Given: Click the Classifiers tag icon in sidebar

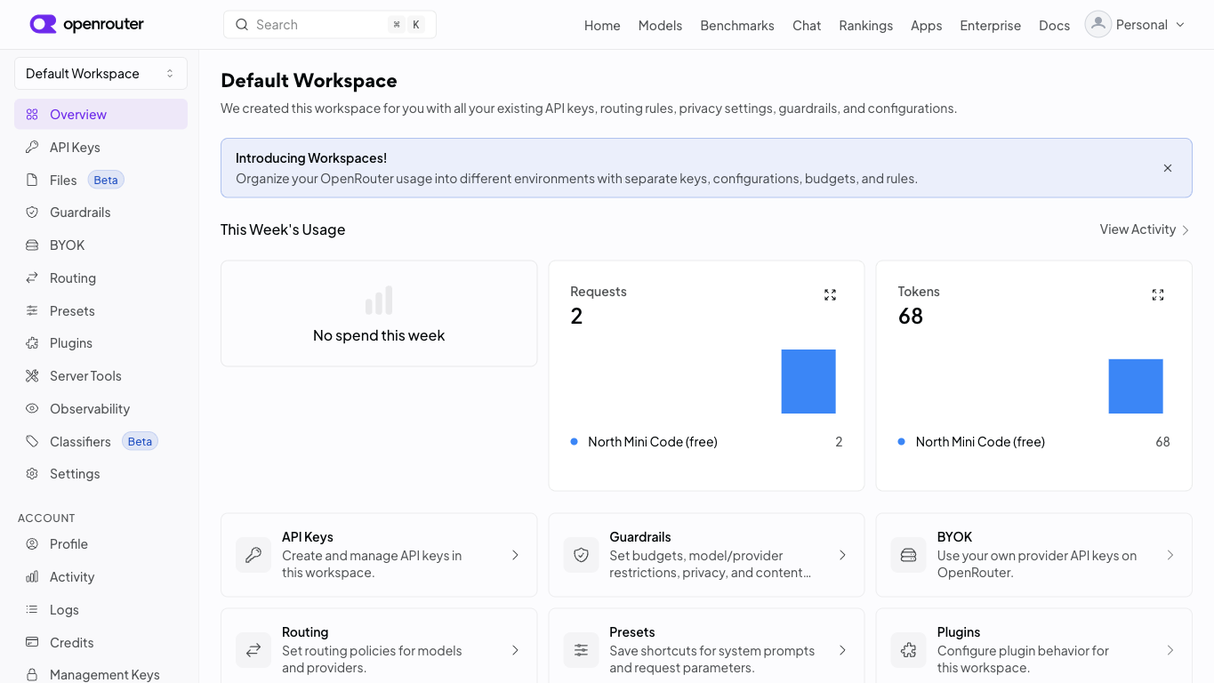Looking at the screenshot, I should pyautogui.click(x=32, y=441).
